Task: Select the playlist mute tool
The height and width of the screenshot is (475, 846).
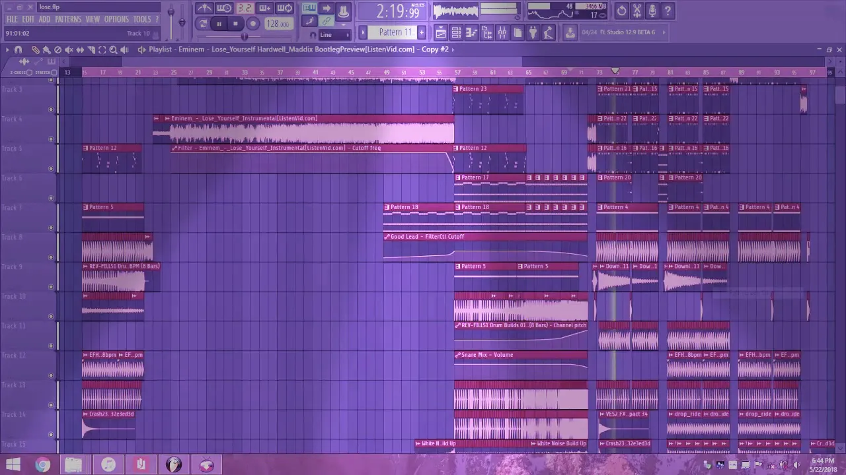Action: (x=69, y=49)
